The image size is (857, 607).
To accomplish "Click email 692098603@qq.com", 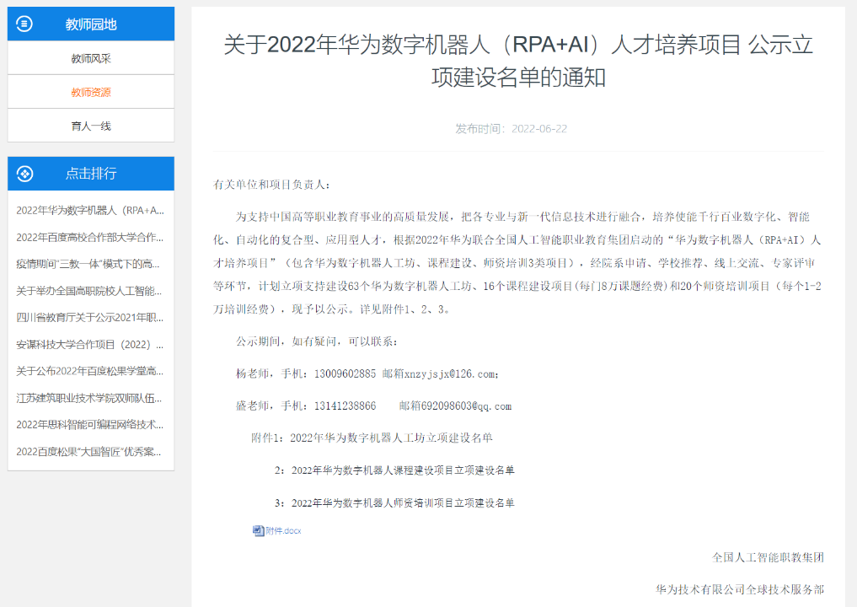I will [x=466, y=406].
